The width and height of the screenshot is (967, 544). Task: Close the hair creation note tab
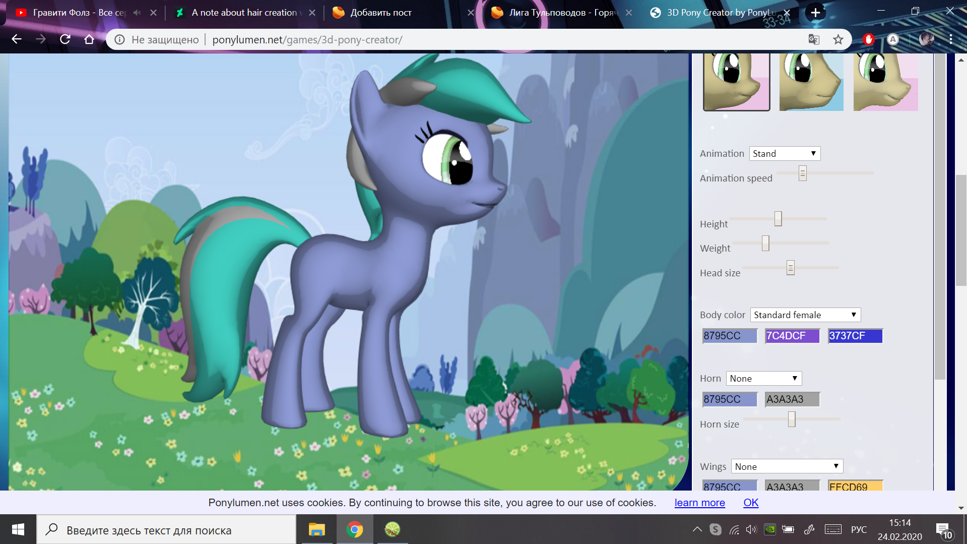click(312, 13)
